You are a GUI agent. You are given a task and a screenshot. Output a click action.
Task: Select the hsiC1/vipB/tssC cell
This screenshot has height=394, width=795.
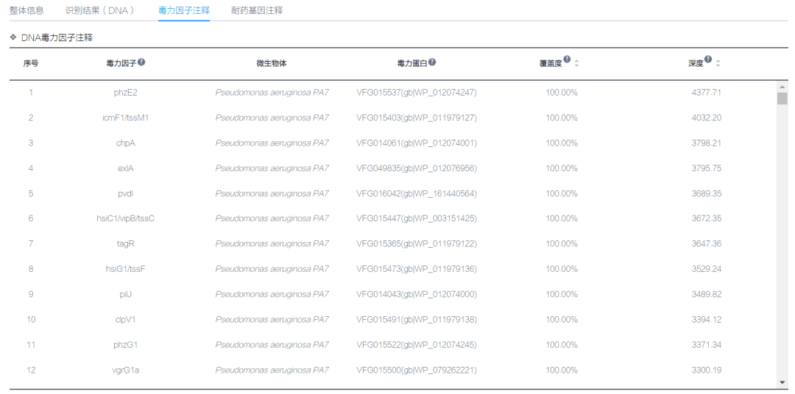click(125, 219)
